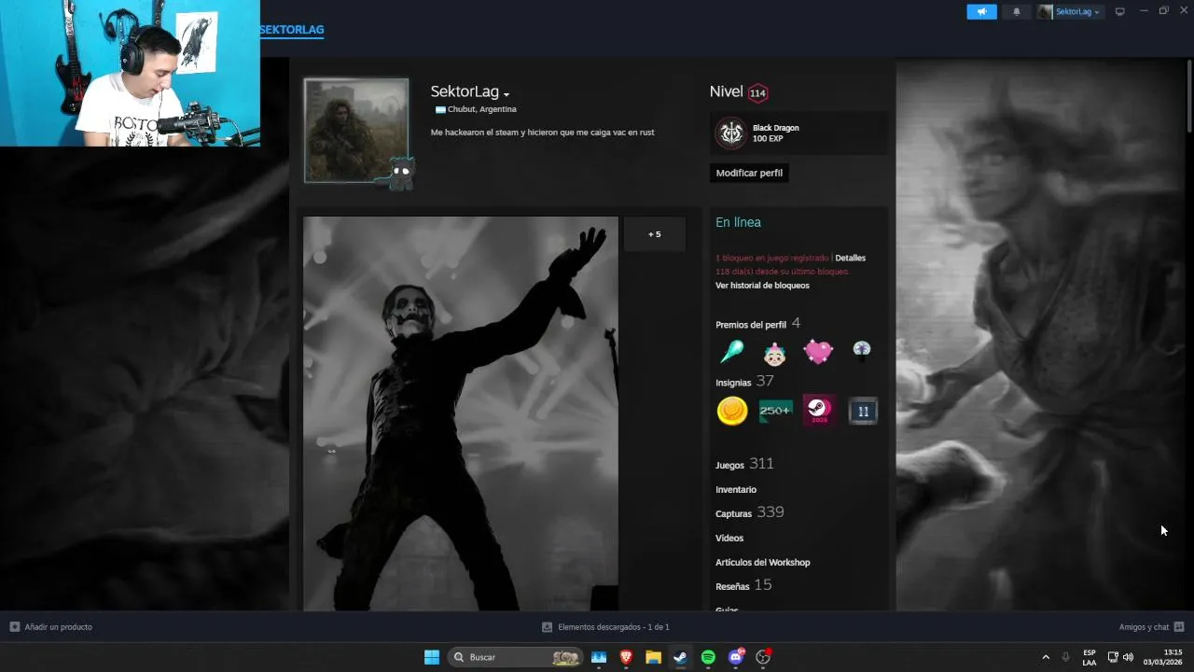Click the profile summary about hacked Steam
The height and width of the screenshot is (672, 1194).
(543, 133)
